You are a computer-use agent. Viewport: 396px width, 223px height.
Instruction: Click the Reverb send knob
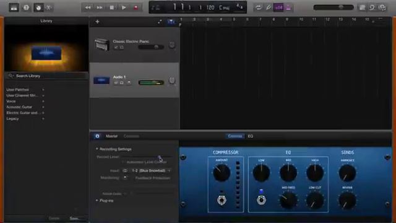(347, 201)
